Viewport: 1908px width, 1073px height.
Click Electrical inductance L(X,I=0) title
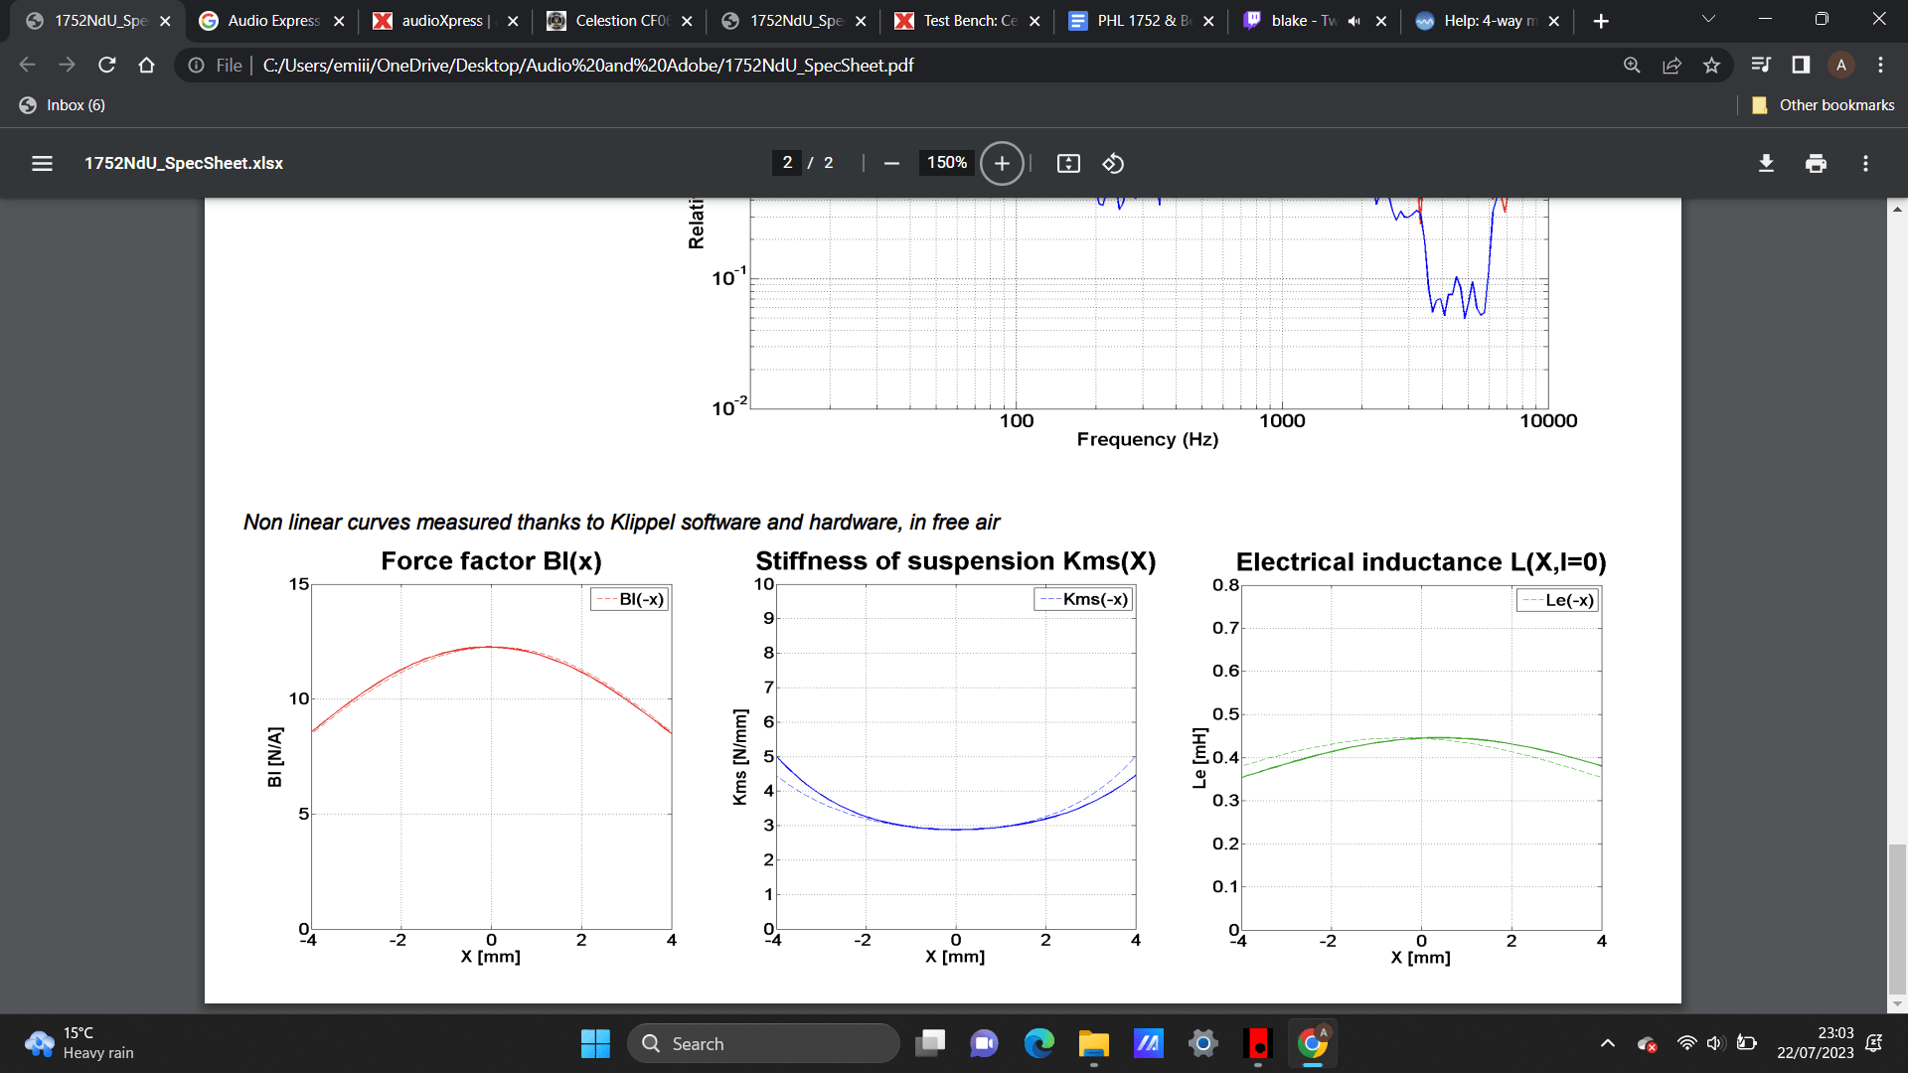[1421, 562]
